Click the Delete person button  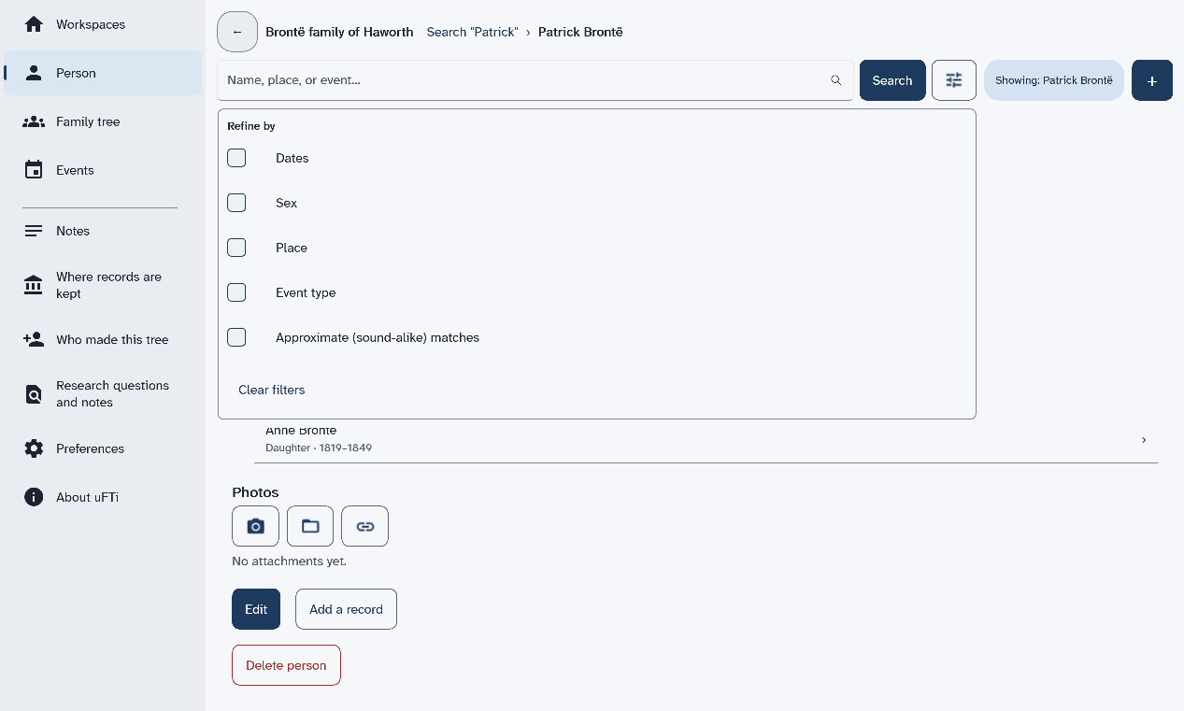pos(286,665)
